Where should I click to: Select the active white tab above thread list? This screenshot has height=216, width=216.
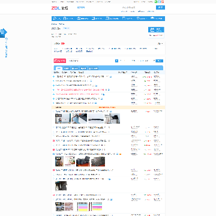pos(59,68)
